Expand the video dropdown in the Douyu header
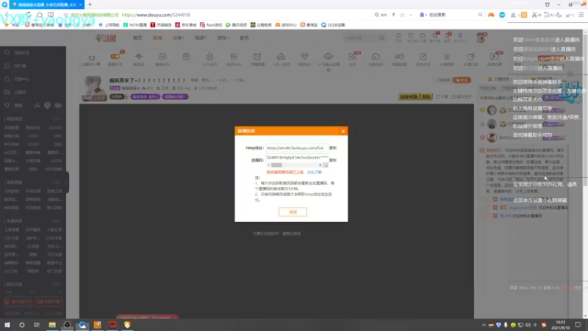The width and height of the screenshot is (588, 331). pos(201,38)
